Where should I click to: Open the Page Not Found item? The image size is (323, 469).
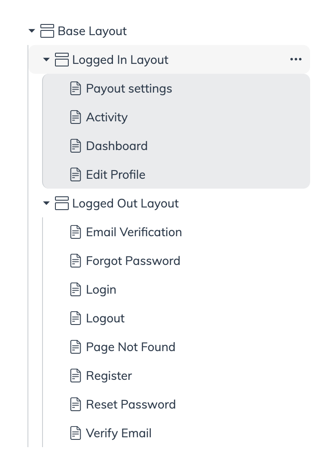coord(131,347)
